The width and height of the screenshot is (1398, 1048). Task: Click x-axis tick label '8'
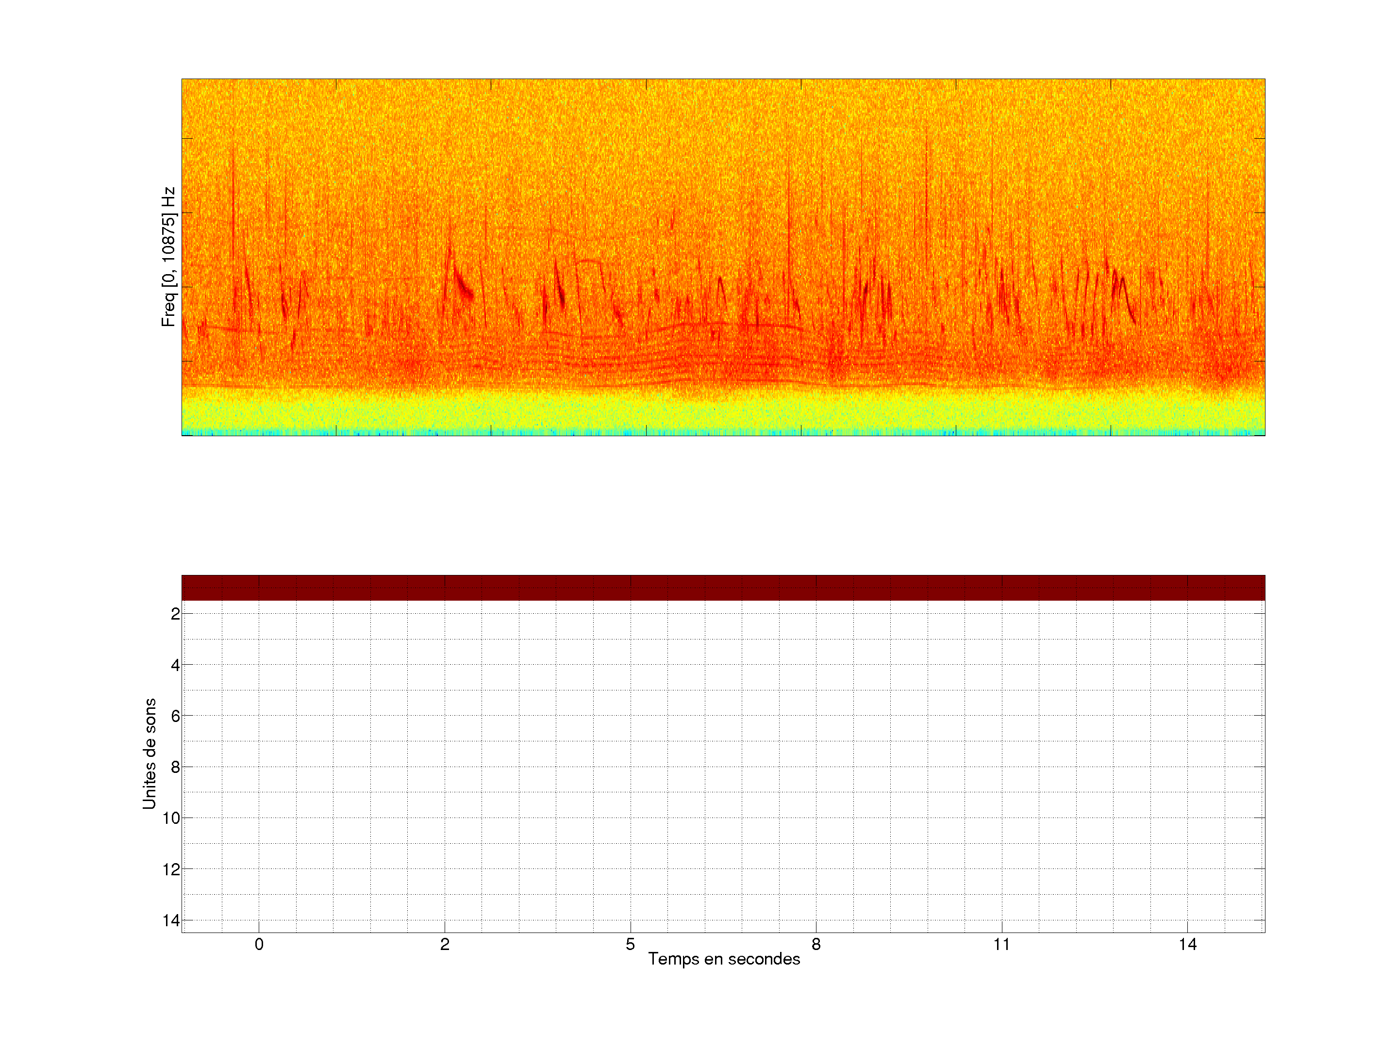point(816,944)
